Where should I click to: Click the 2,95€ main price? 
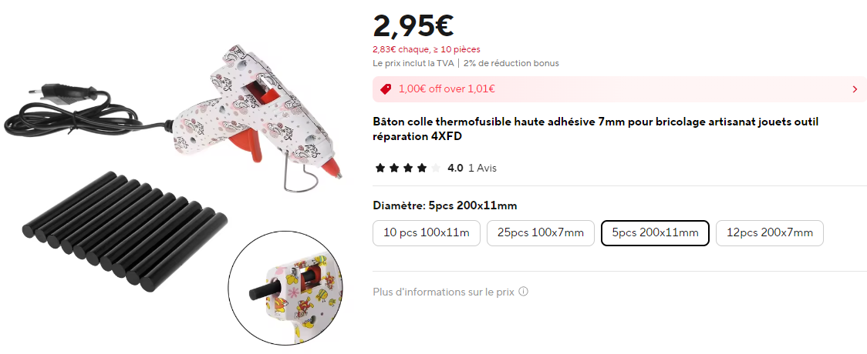point(413,25)
